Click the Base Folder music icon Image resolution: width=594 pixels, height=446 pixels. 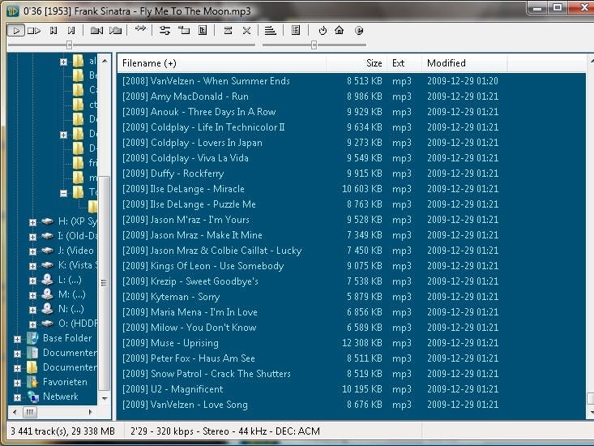32,338
